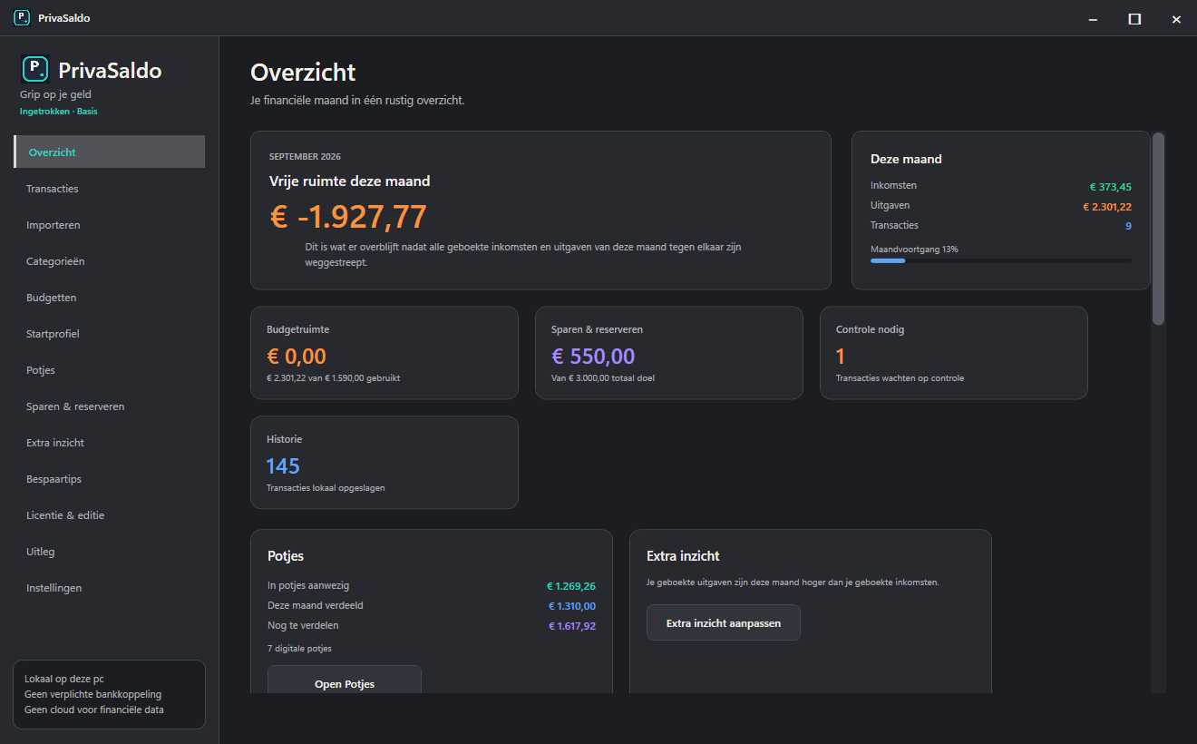
Task: Click the Transacties count 9
Action: 1129,226
